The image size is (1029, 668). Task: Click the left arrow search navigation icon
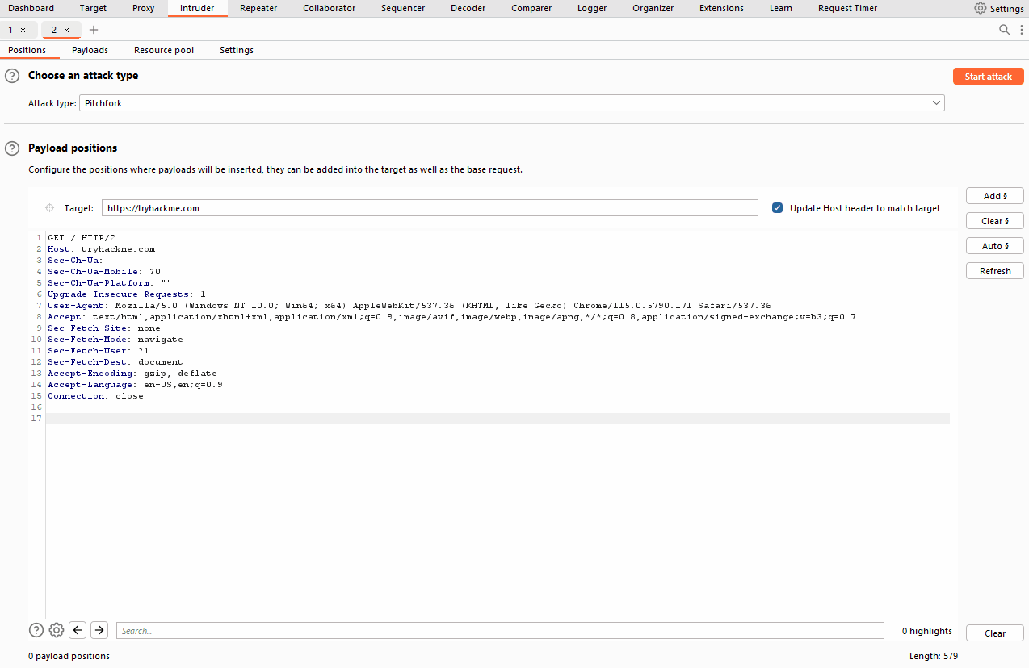tap(77, 630)
